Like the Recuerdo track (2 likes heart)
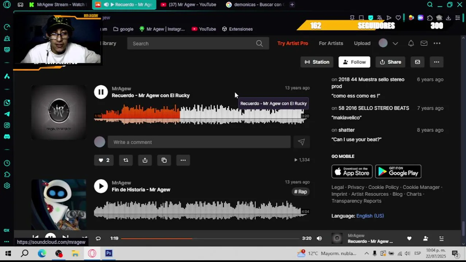 coord(104,160)
